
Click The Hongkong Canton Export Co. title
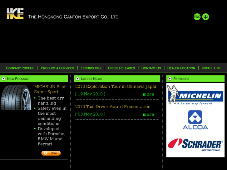click(73, 17)
